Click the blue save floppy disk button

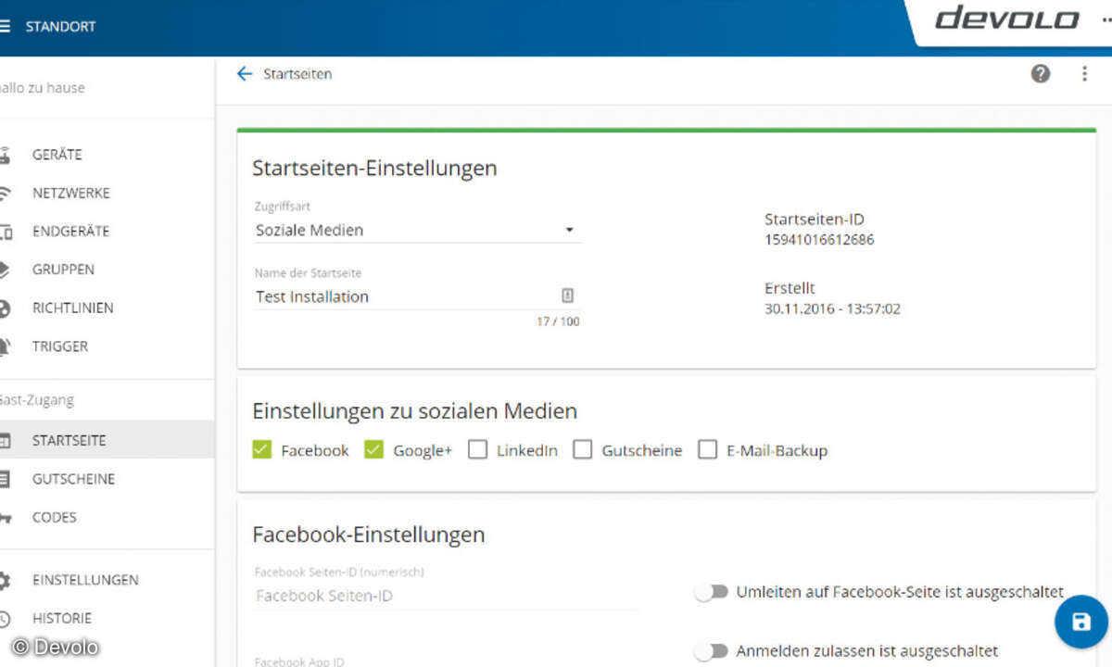pos(1080,621)
